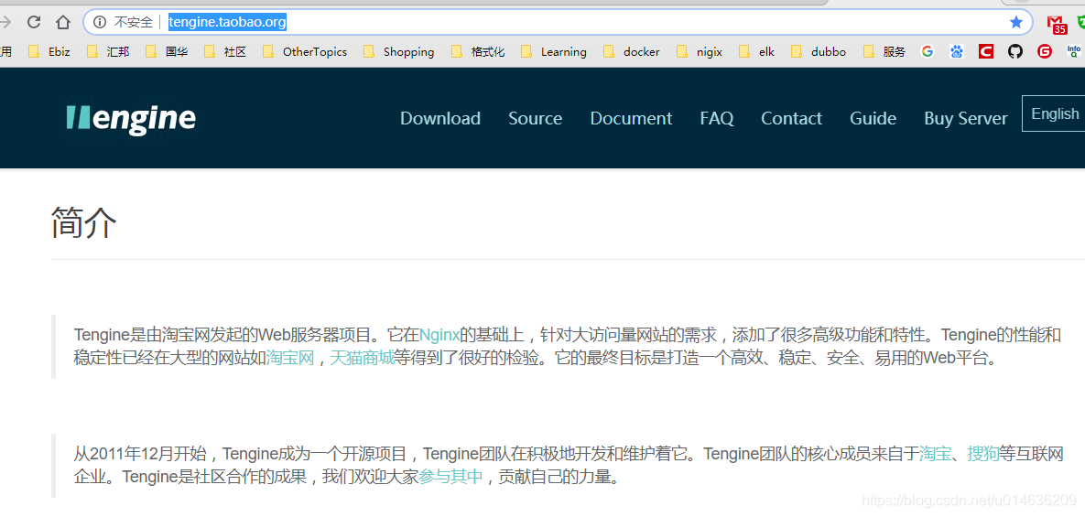Open the elk bookmark folder
The height and width of the screenshot is (517, 1085).
click(x=757, y=51)
